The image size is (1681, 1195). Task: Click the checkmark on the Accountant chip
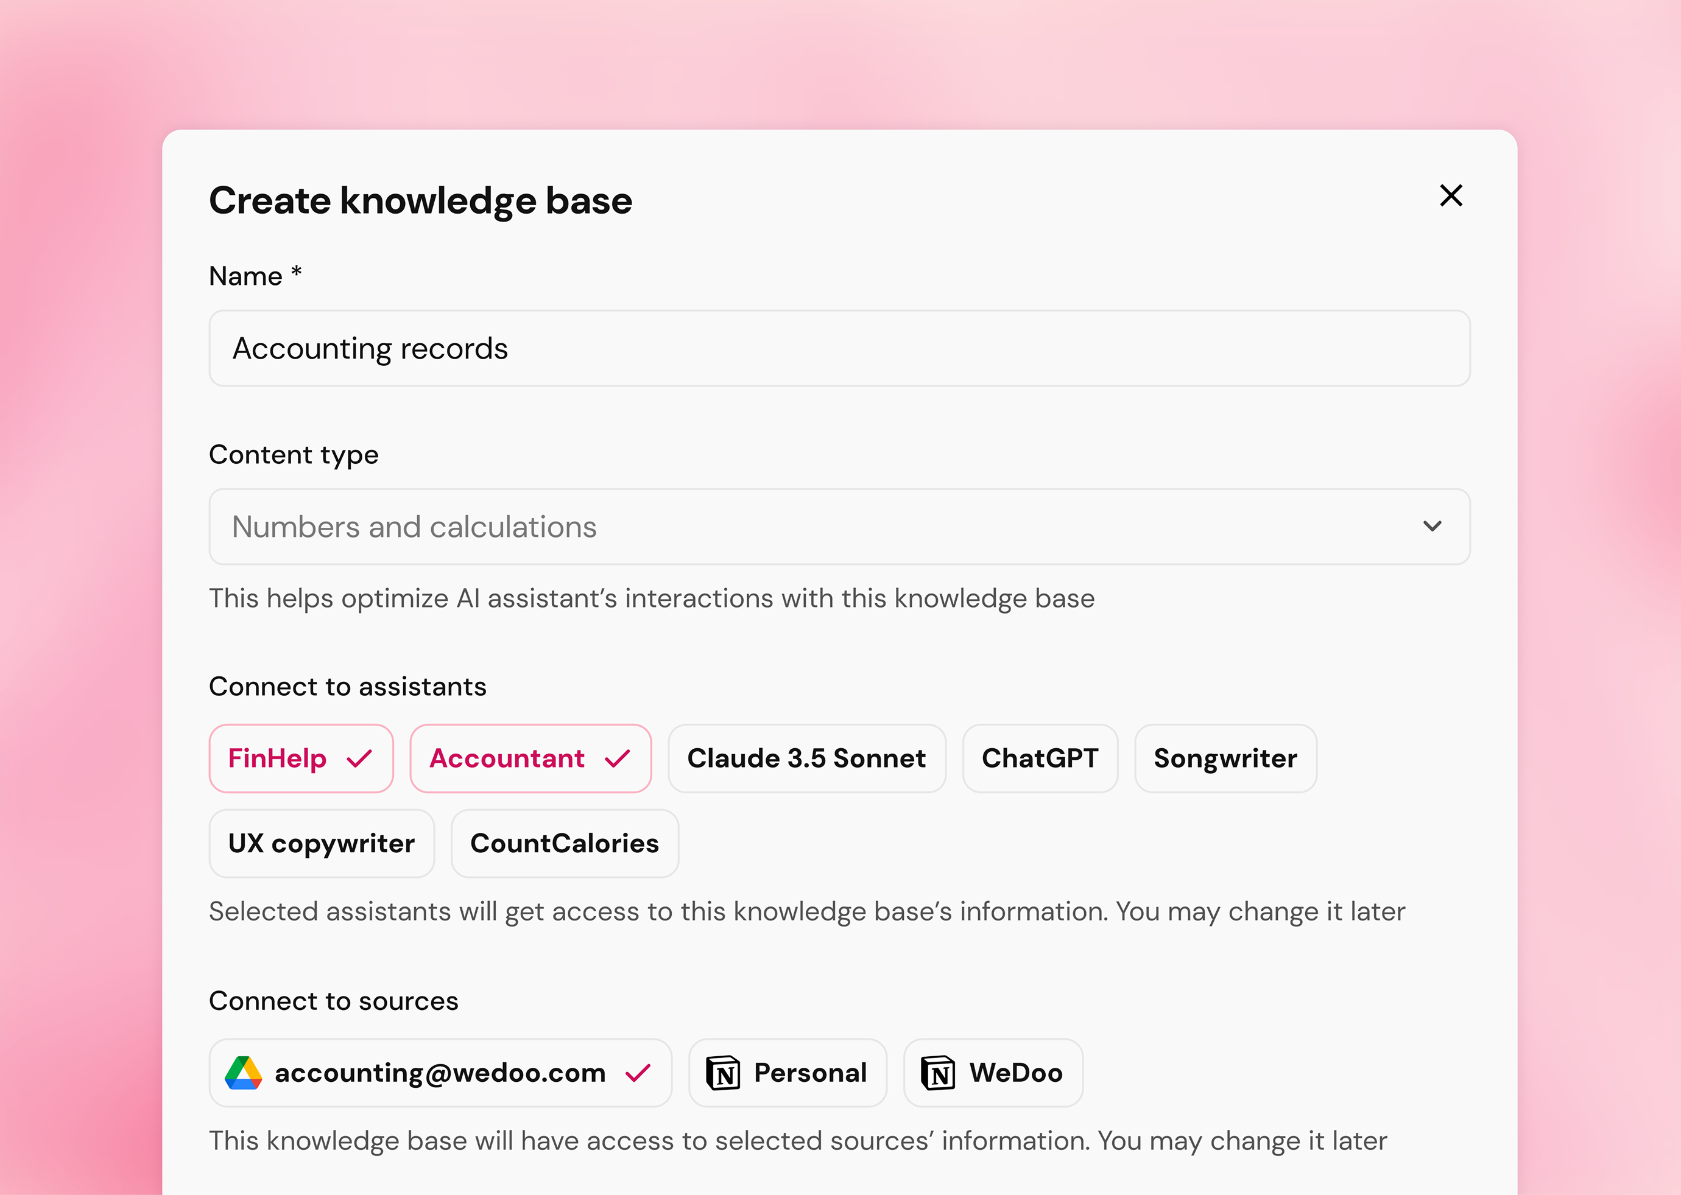[x=618, y=759]
